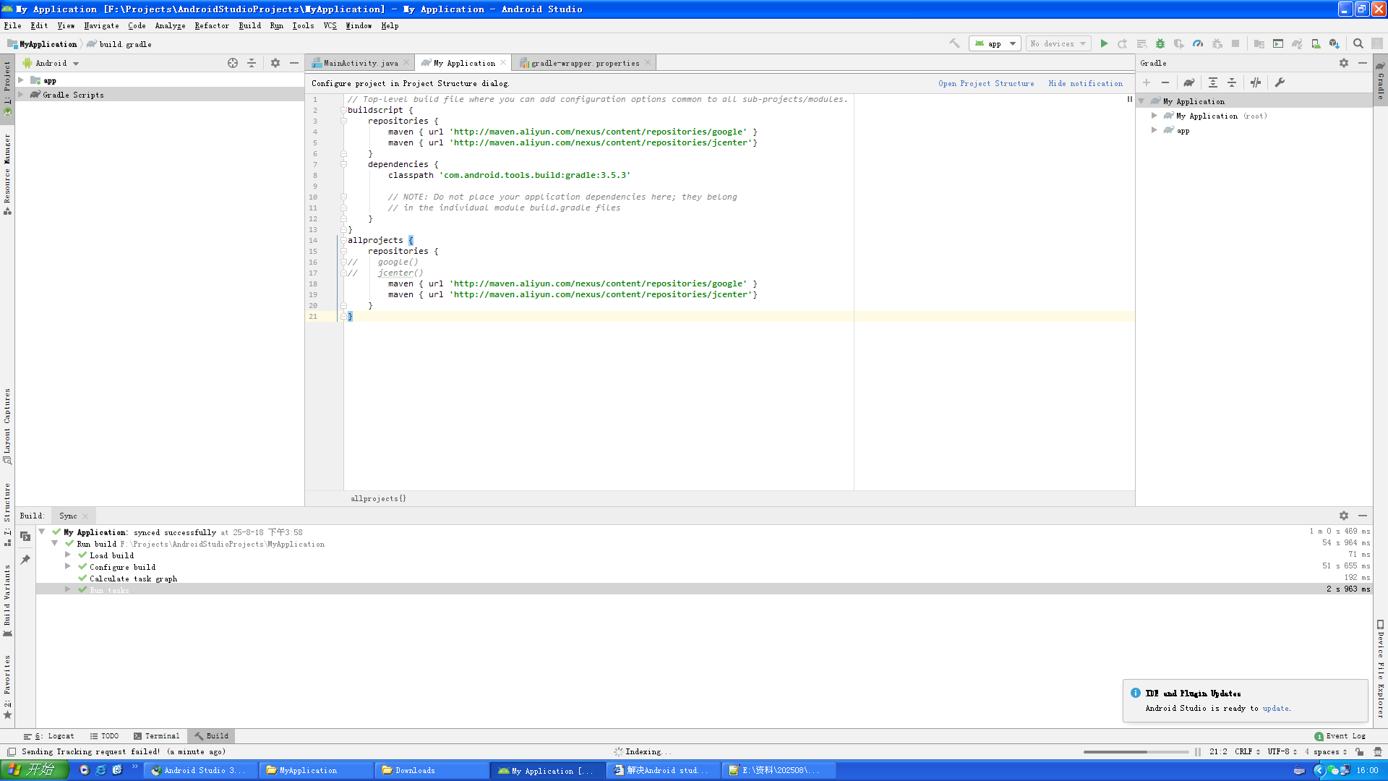Open Build panel settings gear
This screenshot has height=781, width=1388.
pos(1344,516)
